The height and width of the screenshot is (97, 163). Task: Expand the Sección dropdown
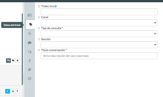(99, 45)
